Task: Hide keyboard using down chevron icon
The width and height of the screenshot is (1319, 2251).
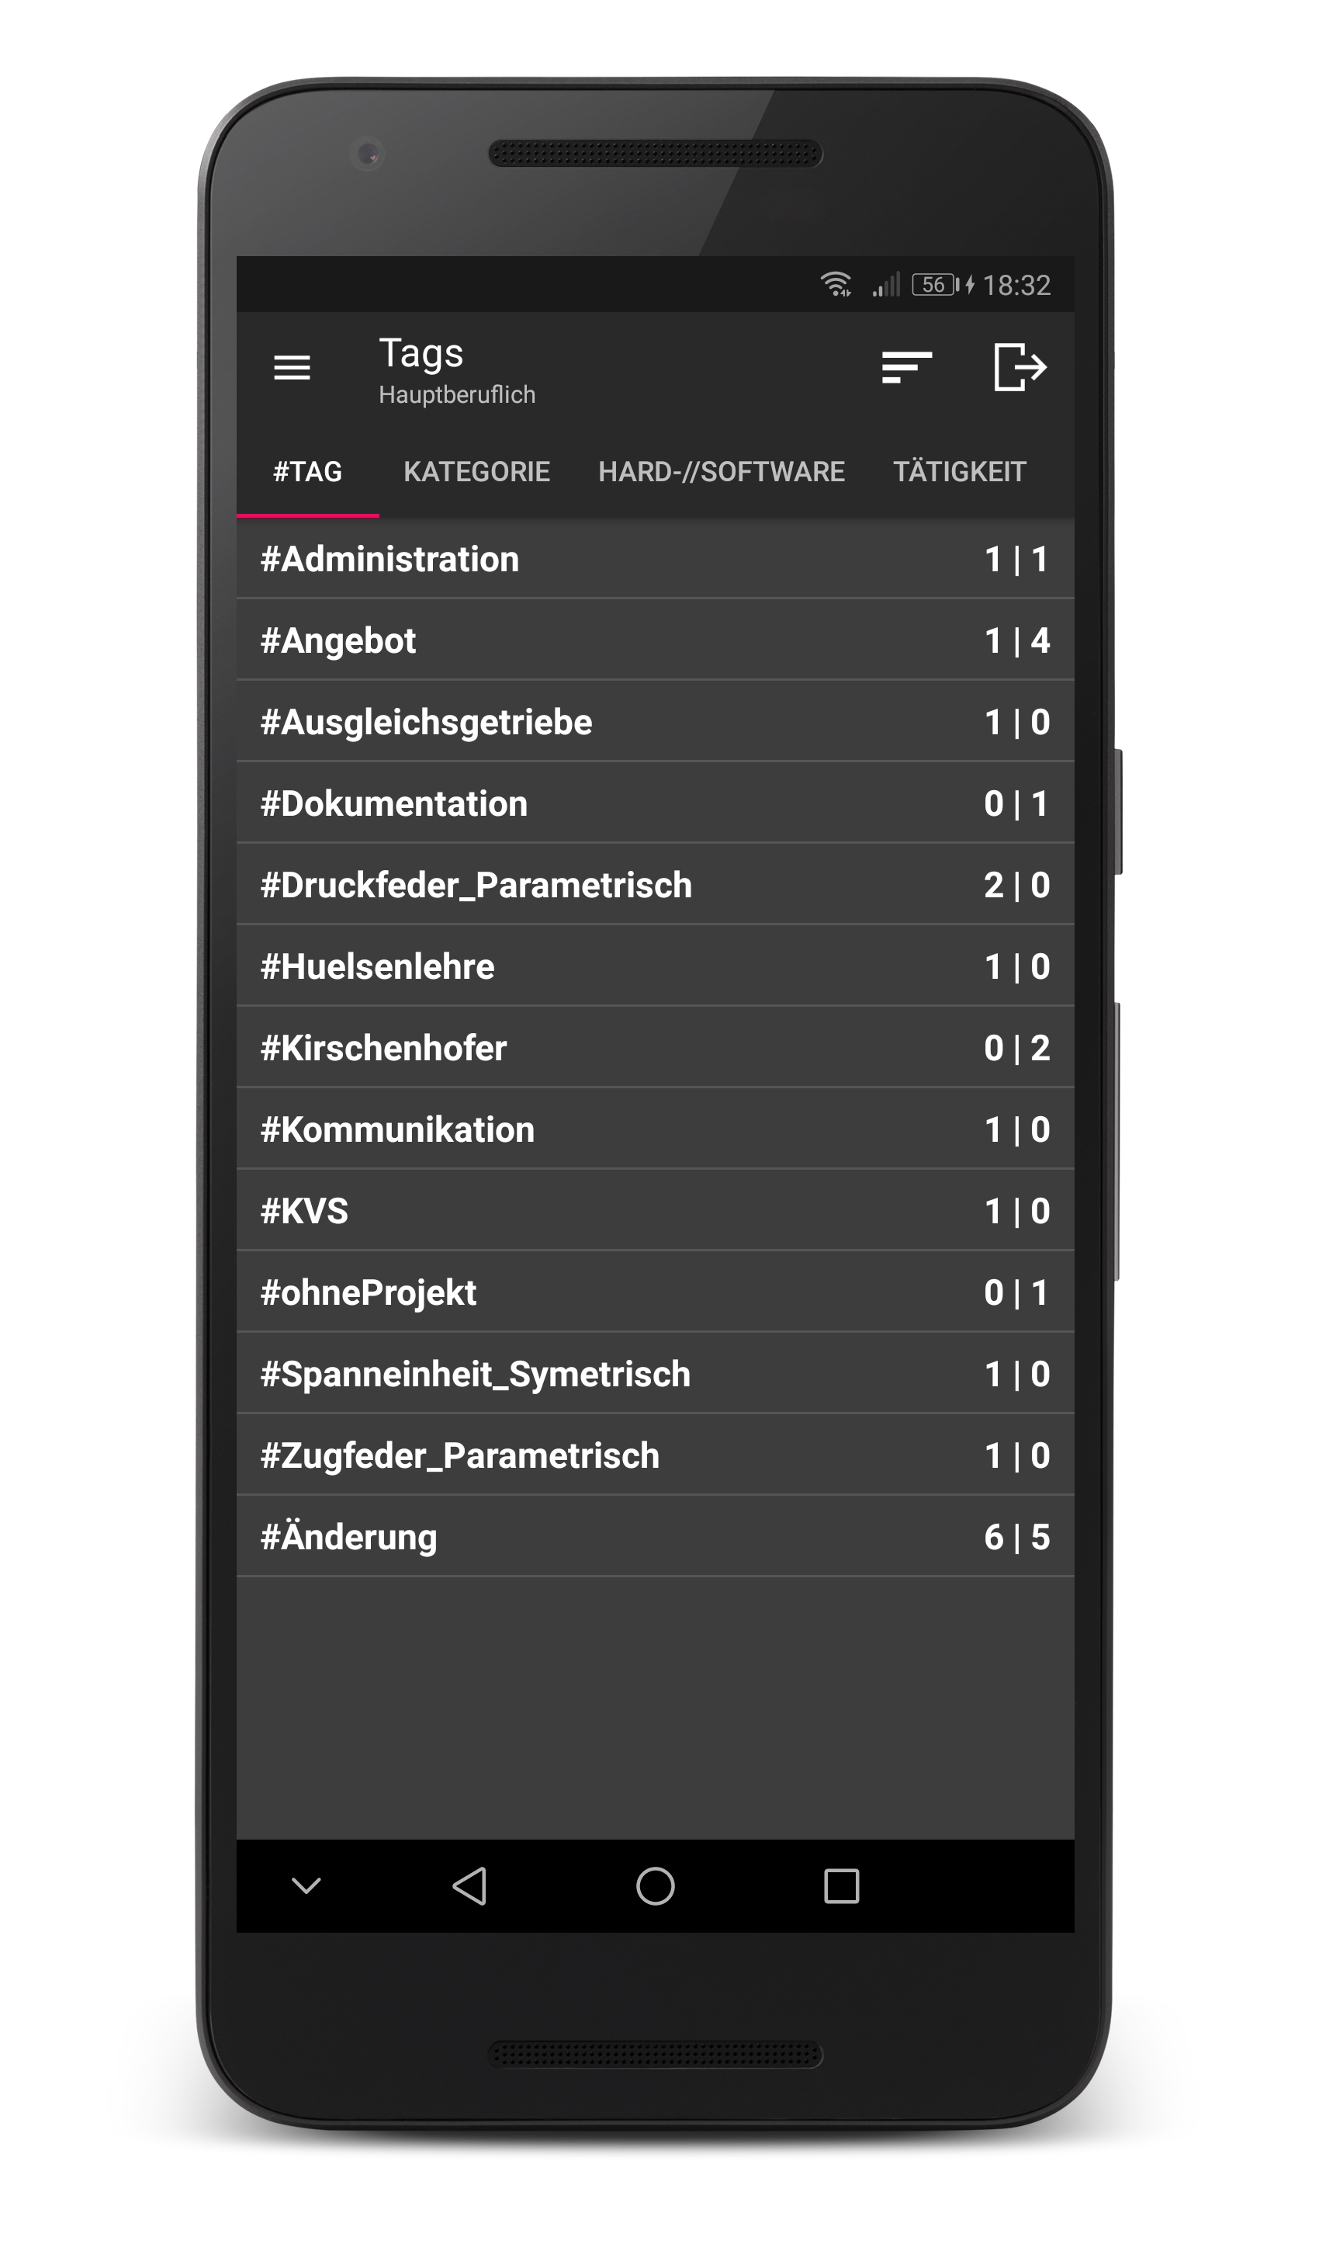Action: (306, 1885)
